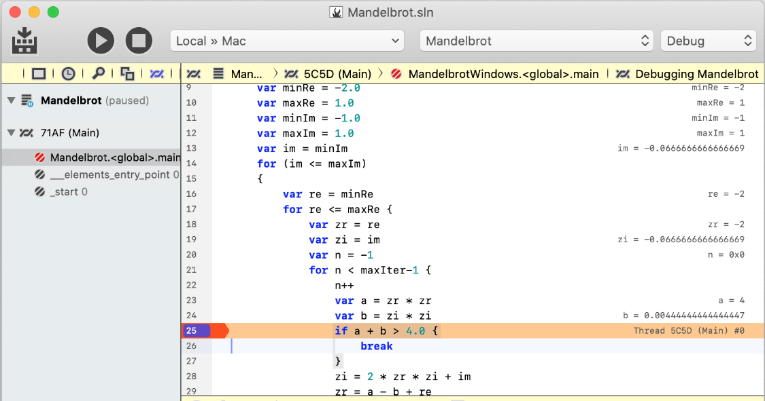Open the Debug configuration dropdown
The image size is (765, 401).
709,41
